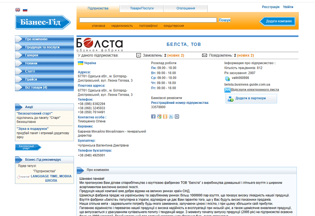Click the поліграфічні suggested keyword
315x216 pixels.
pyautogui.click(x=148, y=26)
